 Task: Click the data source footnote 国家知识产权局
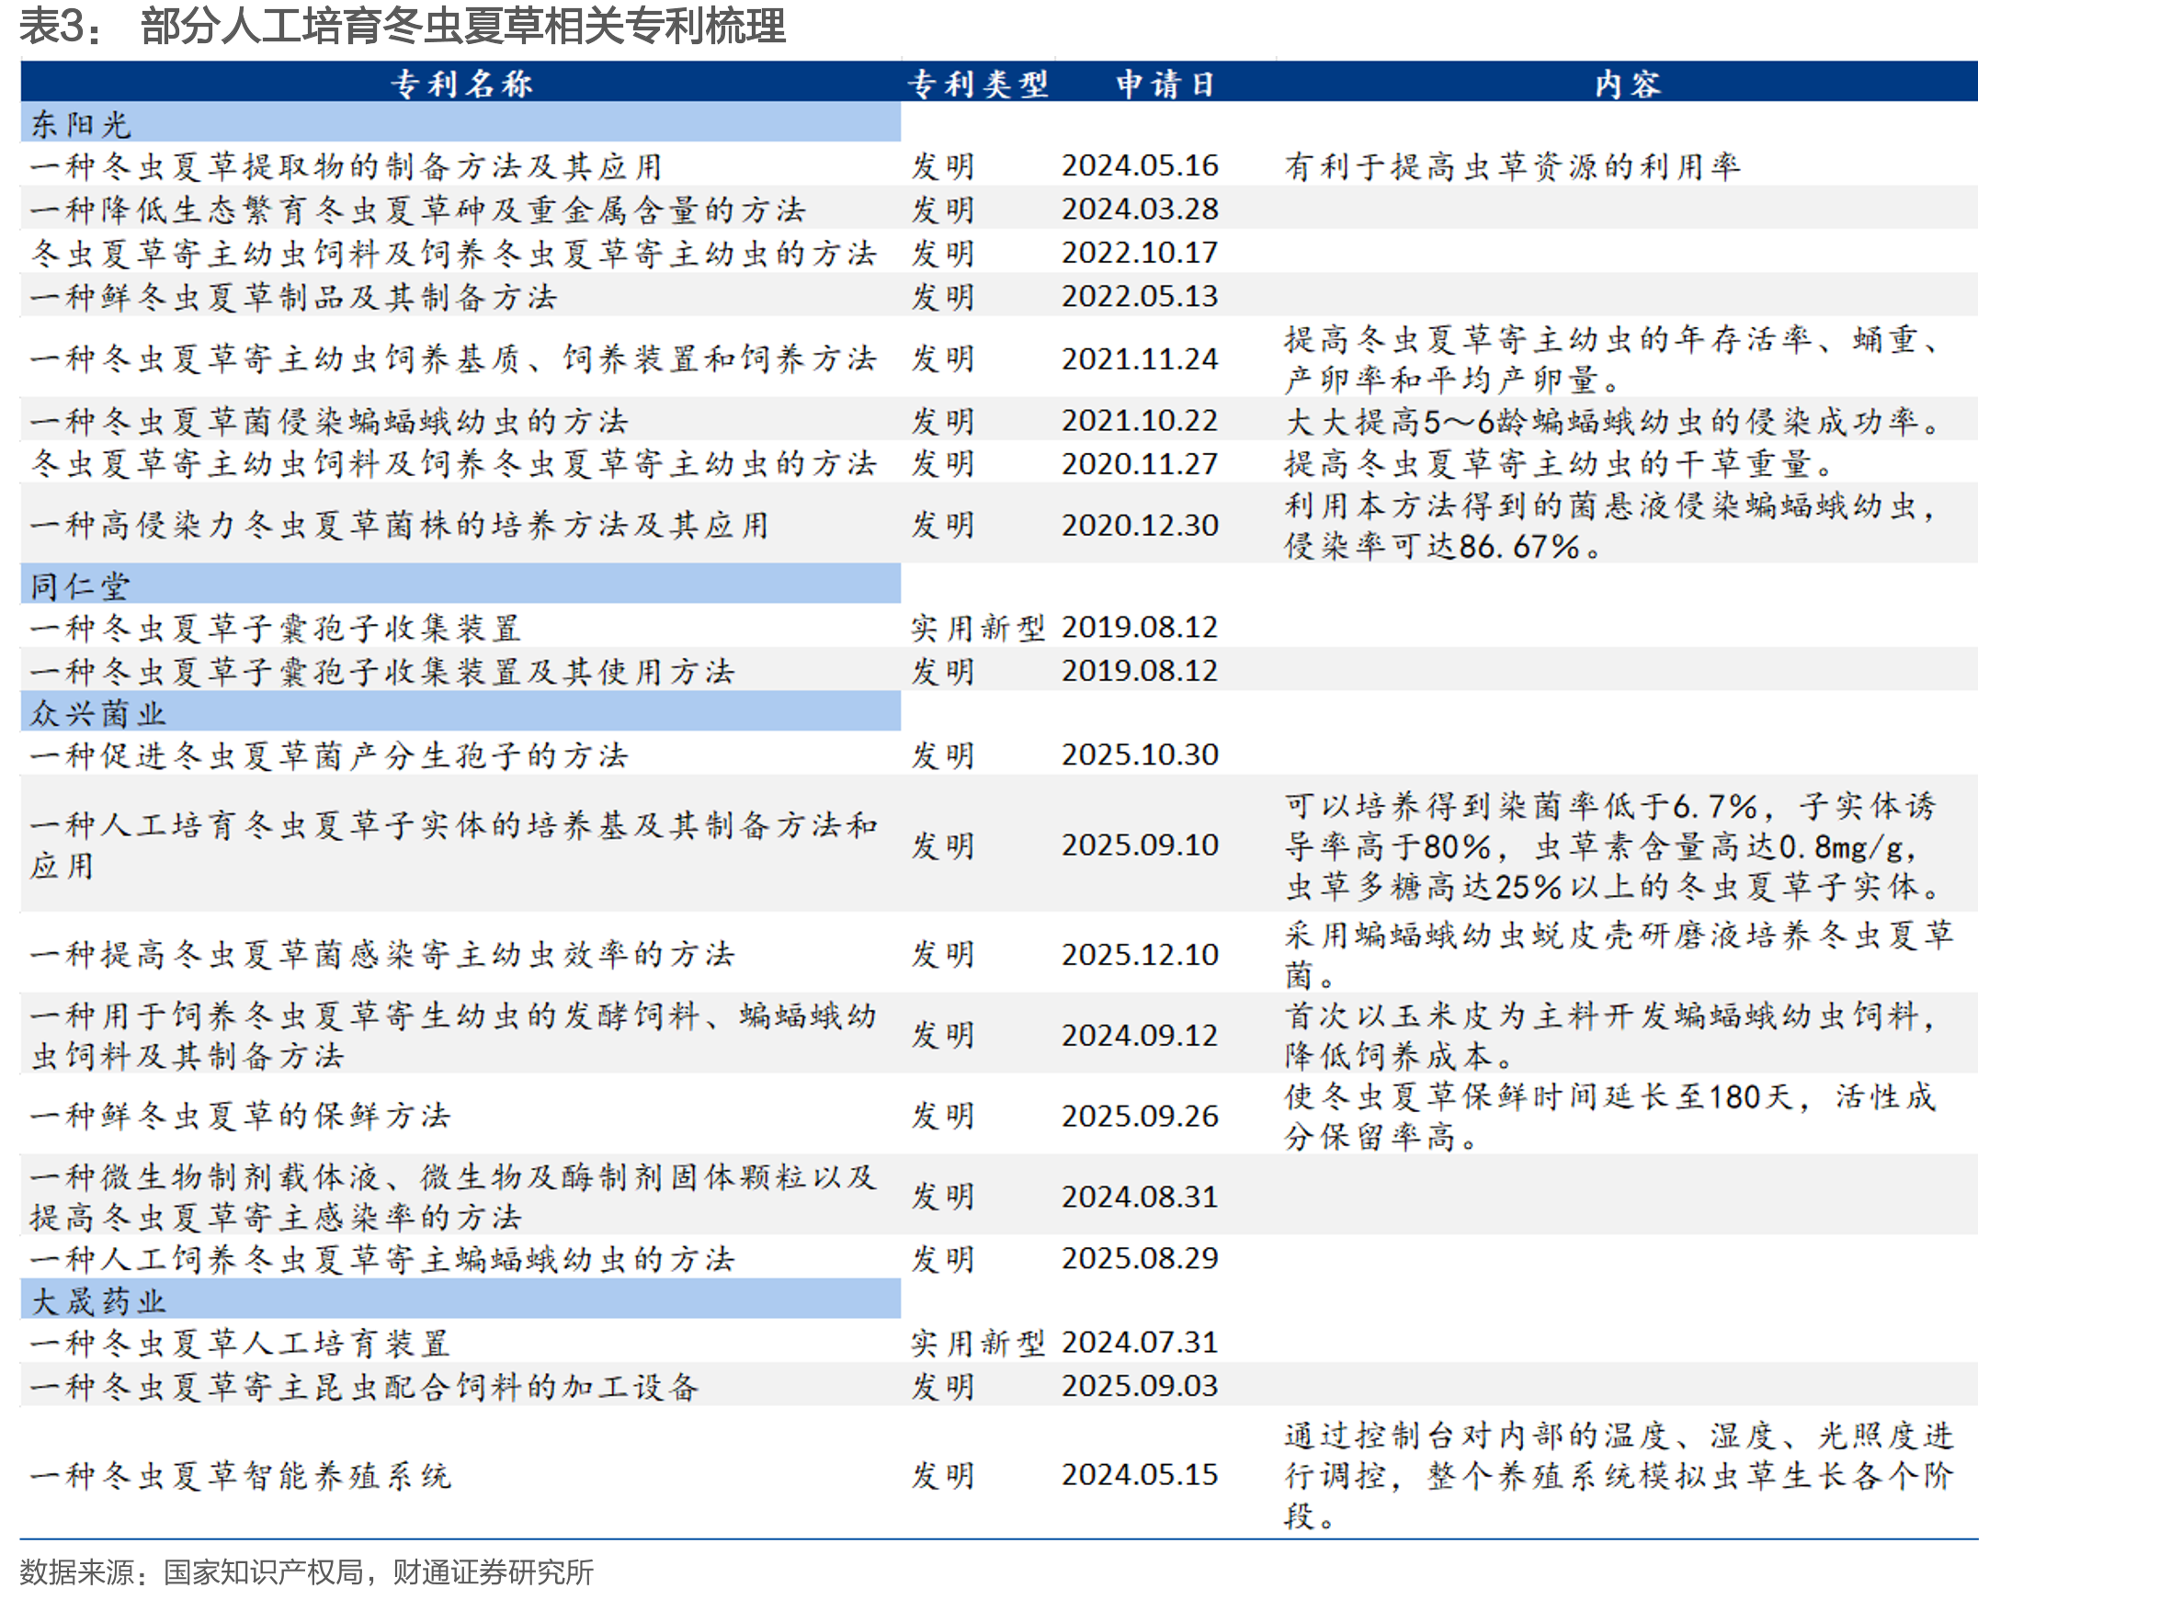[263, 1572]
